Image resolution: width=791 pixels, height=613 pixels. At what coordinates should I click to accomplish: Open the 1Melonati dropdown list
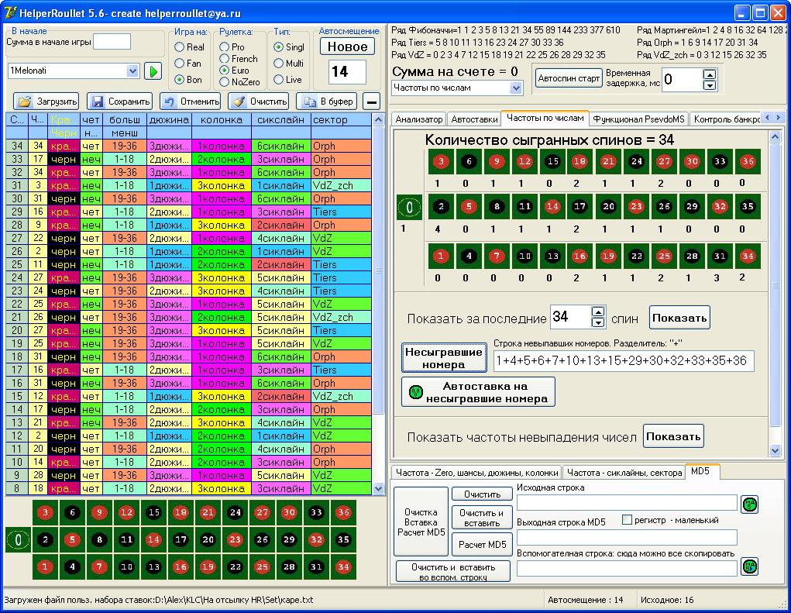[x=131, y=71]
